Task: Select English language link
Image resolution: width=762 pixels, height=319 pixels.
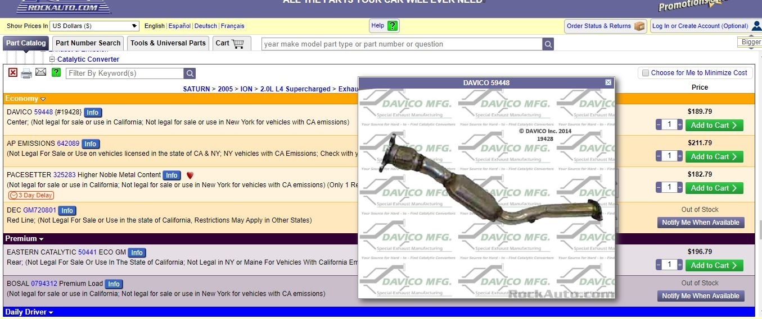Action: pos(155,26)
